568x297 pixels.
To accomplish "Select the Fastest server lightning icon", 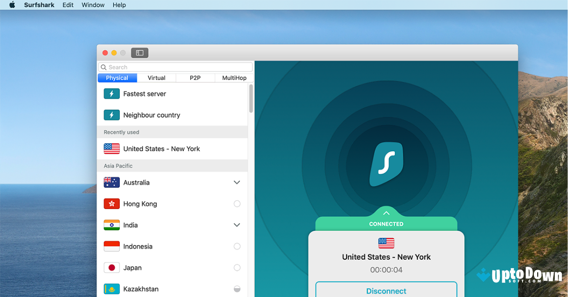I will pos(112,94).
